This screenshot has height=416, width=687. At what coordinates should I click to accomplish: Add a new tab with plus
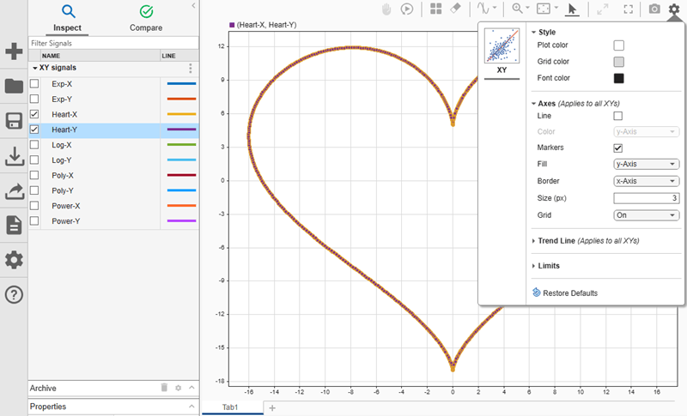tap(272, 407)
